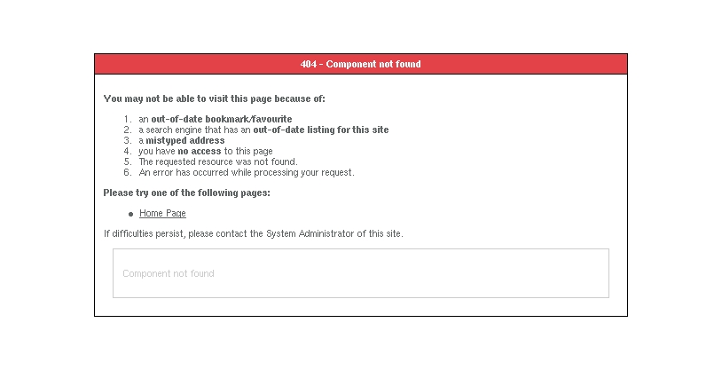Click the list number '3.' marker
The height and width of the screenshot is (370, 722).
coord(128,140)
